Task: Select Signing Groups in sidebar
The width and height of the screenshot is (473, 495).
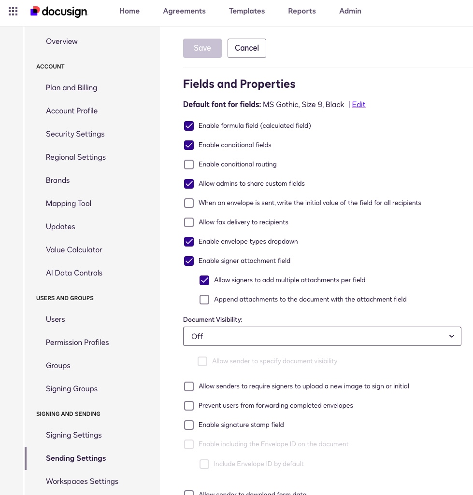Action: tap(72, 389)
